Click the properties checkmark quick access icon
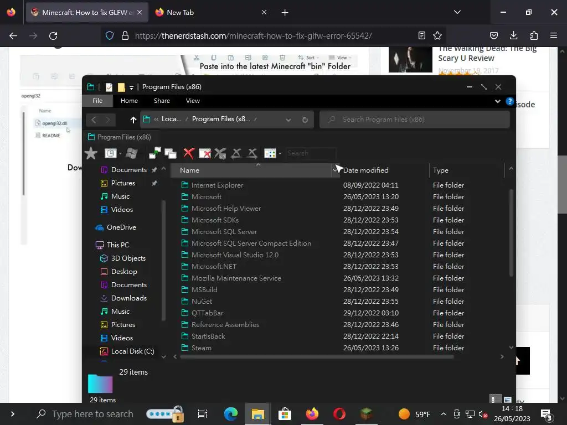This screenshot has height=425, width=567. (x=109, y=87)
